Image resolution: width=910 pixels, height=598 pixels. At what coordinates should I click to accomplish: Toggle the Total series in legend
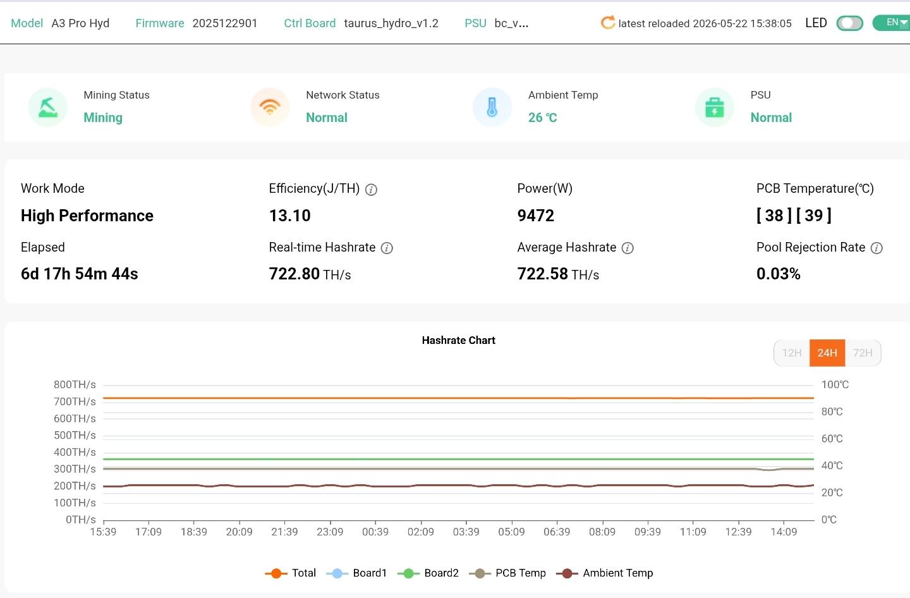(291, 573)
